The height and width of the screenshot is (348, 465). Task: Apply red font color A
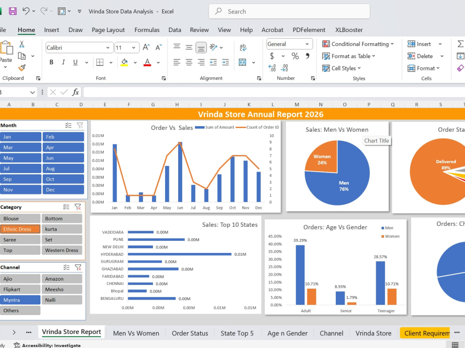pyautogui.click(x=147, y=62)
